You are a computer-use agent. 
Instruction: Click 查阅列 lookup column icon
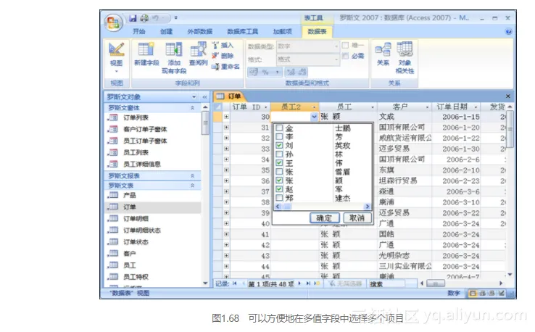click(x=198, y=54)
